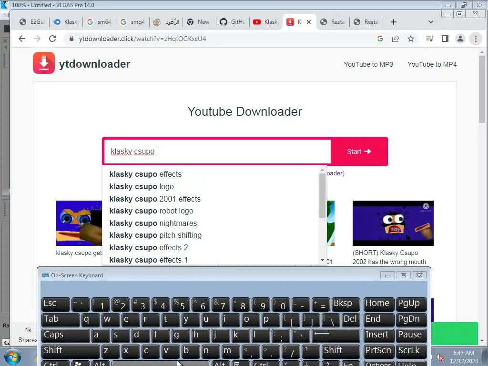Bookmark this page with the star icon
This screenshot has height=366, width=488.
click(411, 39)
